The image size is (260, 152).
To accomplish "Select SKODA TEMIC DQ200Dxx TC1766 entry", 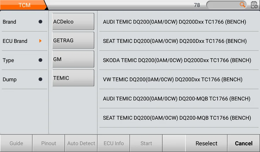I will [x=177, y=60].
